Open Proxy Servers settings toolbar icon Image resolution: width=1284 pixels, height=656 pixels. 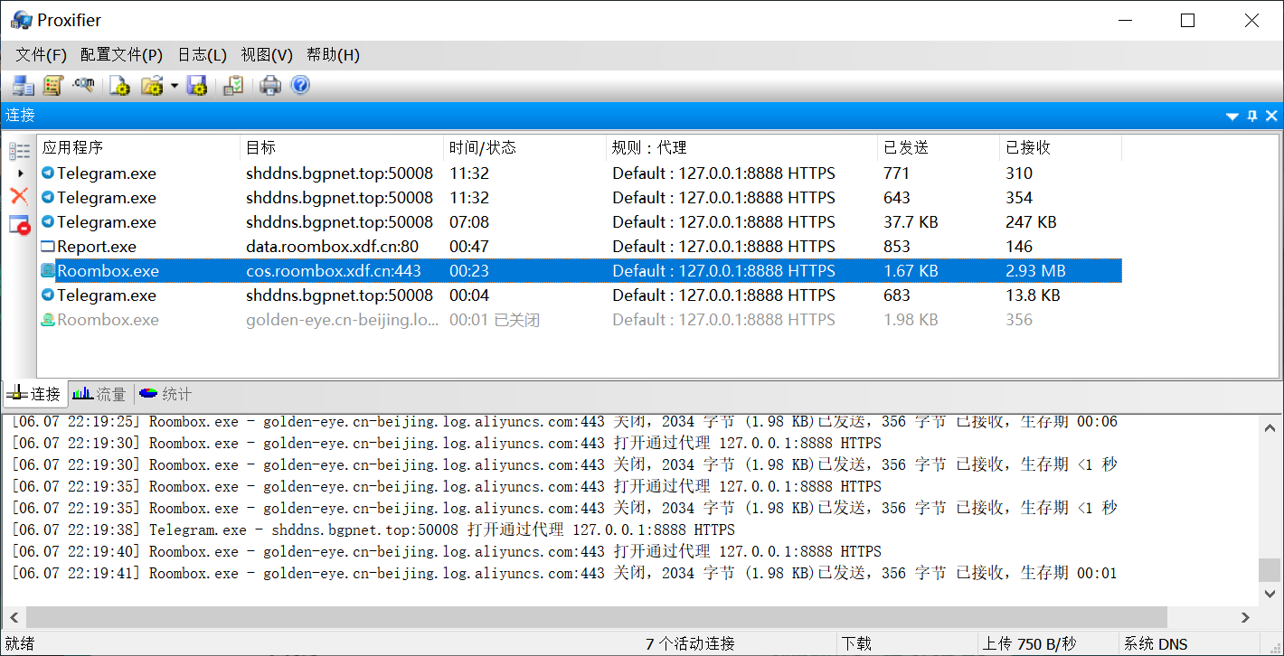[23, 86]
